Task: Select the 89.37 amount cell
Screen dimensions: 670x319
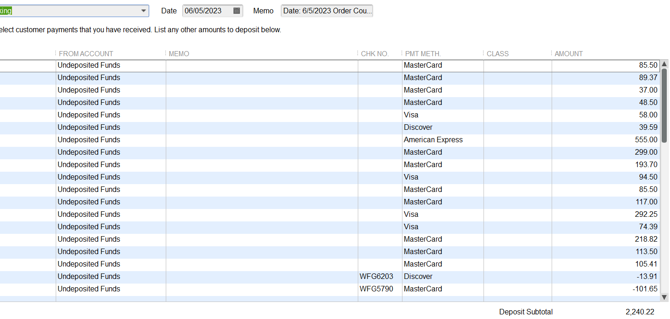Action: coord(606,78)
